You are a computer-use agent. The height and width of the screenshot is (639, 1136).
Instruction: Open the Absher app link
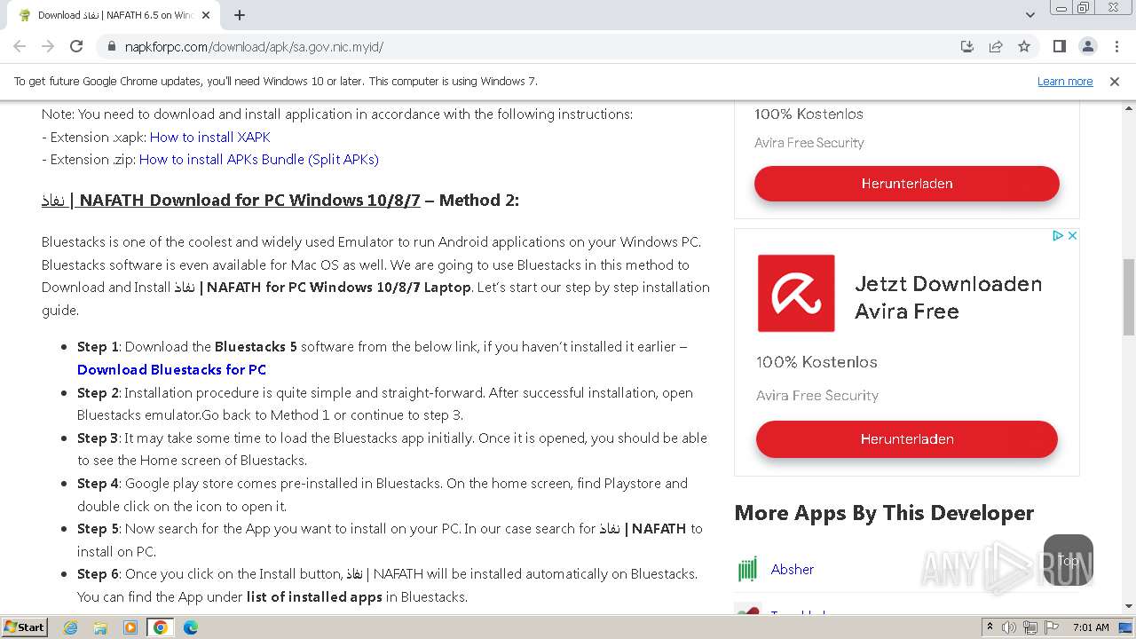coord(793,569)
